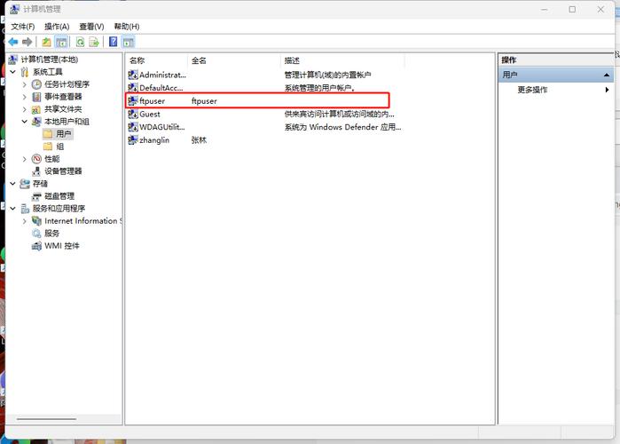This screenshot has height=444, width=620.
Task: Click the 共享文件夹 tree icon
Action: (36, 109)
